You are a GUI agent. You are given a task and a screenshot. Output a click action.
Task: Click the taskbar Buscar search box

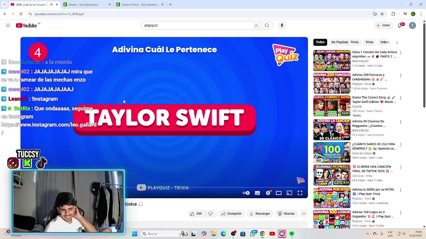[x=164, y=234]
